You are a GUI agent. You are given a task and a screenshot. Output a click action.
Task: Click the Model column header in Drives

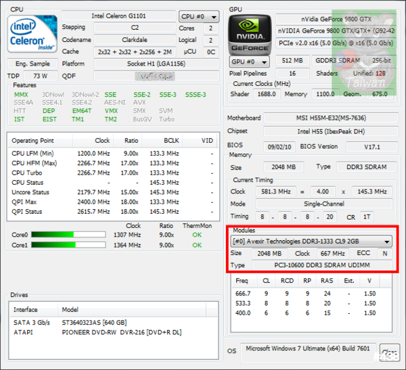coord(72,309)
